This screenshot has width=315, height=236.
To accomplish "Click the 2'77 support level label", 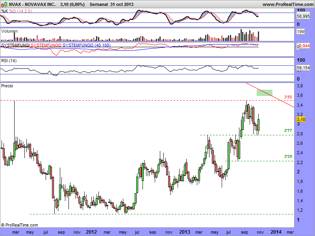I will click(x=288, y=131).
